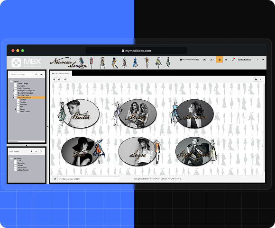
Task: Click the edit pencil icon in User Media header
Action: (41, 151)
